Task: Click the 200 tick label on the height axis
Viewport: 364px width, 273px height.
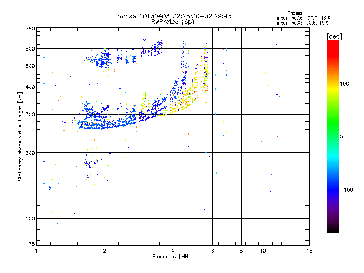Action: coord(30,153)
